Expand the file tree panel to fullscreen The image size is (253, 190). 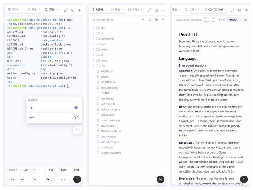point(149,10)
